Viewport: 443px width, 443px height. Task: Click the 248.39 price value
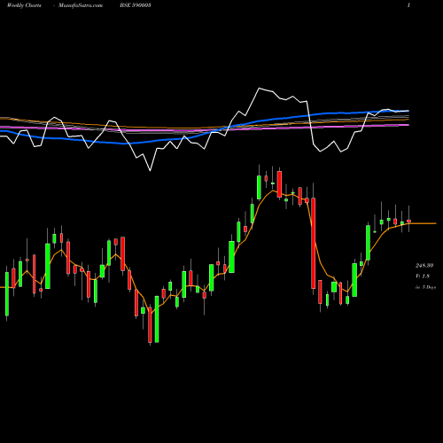pyautogui.click(x=424, y=266)
